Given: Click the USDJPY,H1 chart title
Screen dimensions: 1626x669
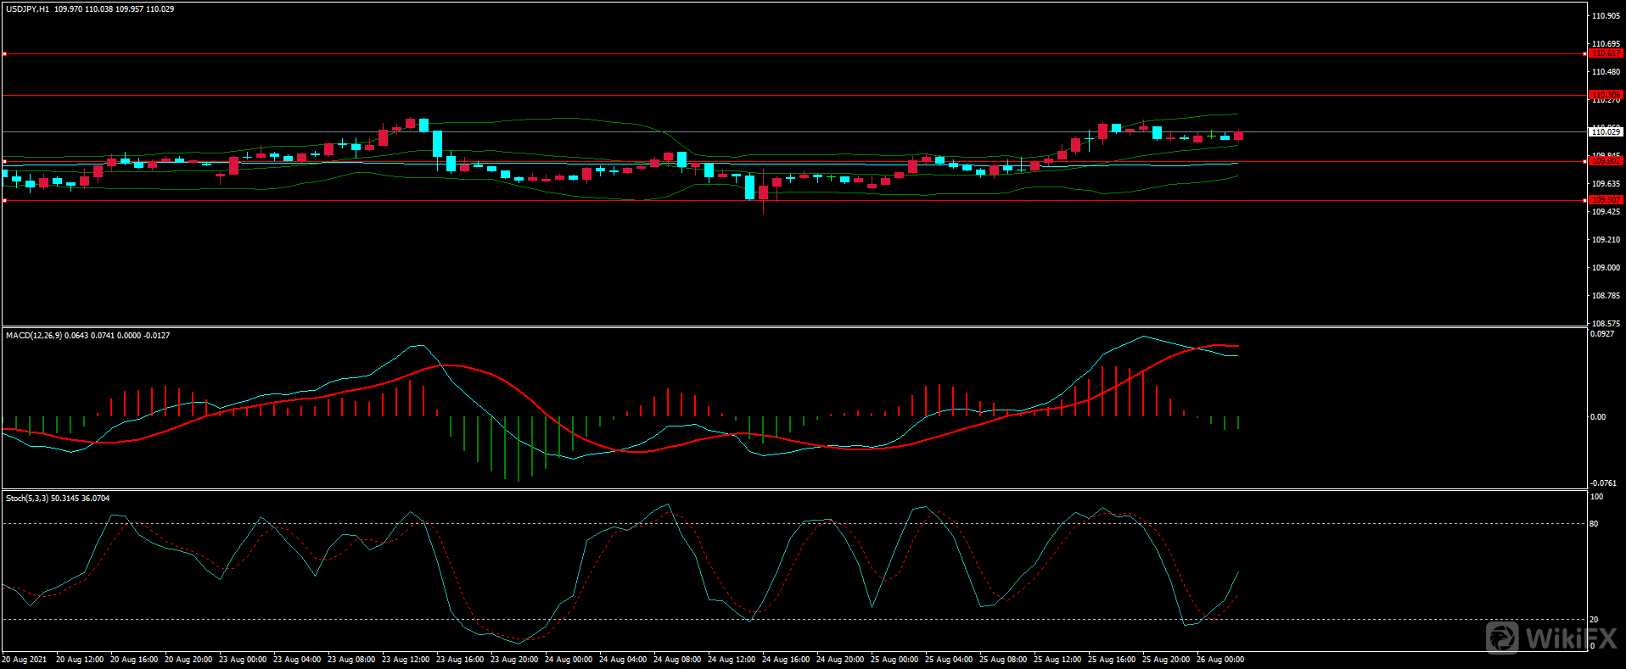Looking at the screenshot, I should [x=27, y=9].
